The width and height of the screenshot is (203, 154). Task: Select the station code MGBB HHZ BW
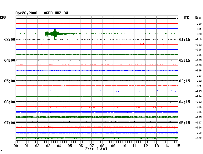pos(56,13)
